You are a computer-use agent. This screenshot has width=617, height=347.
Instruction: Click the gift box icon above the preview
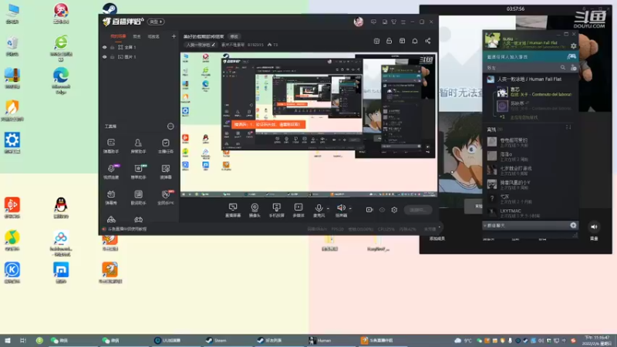point(402,41)
